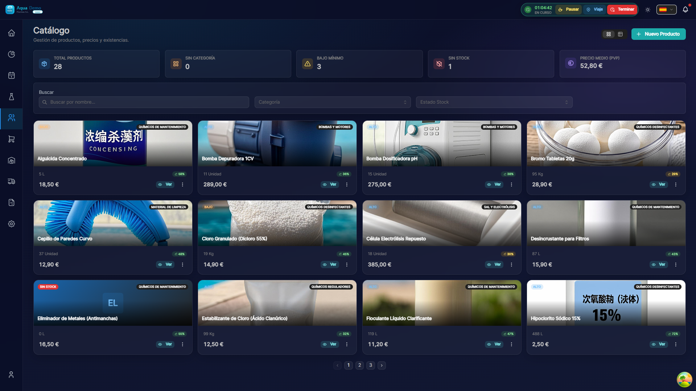
Task: Click the Pausar timer button
Action: [x=568, y=9]
